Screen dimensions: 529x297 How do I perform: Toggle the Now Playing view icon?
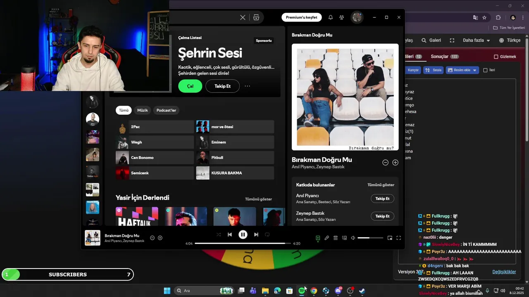coord(318,238)
